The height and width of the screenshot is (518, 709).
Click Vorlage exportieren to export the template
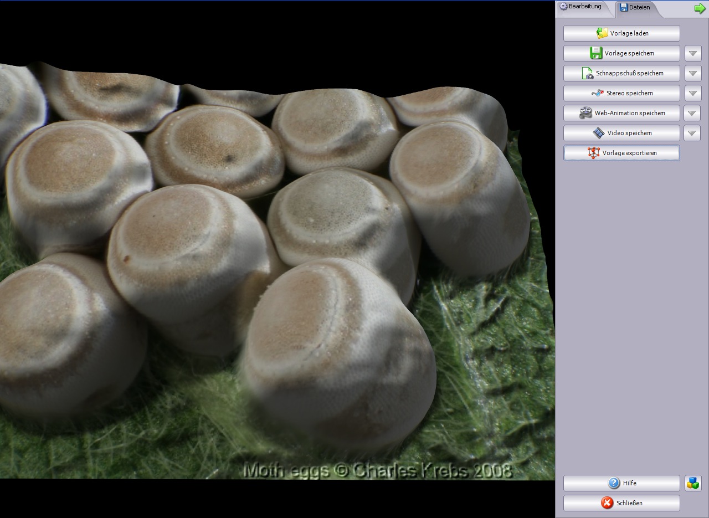(621, 152)
